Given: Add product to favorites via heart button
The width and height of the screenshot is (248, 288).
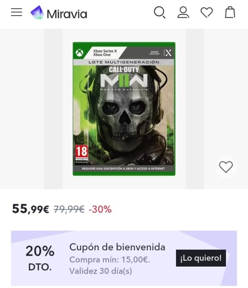Looking at the screenshot, I should [x=226, y=167].
